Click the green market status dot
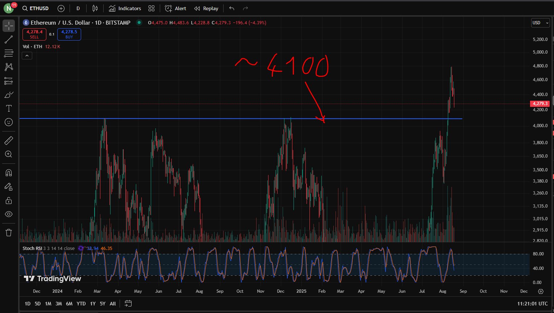Viewport: 554px width, 313px height. [x=139, y=22]
